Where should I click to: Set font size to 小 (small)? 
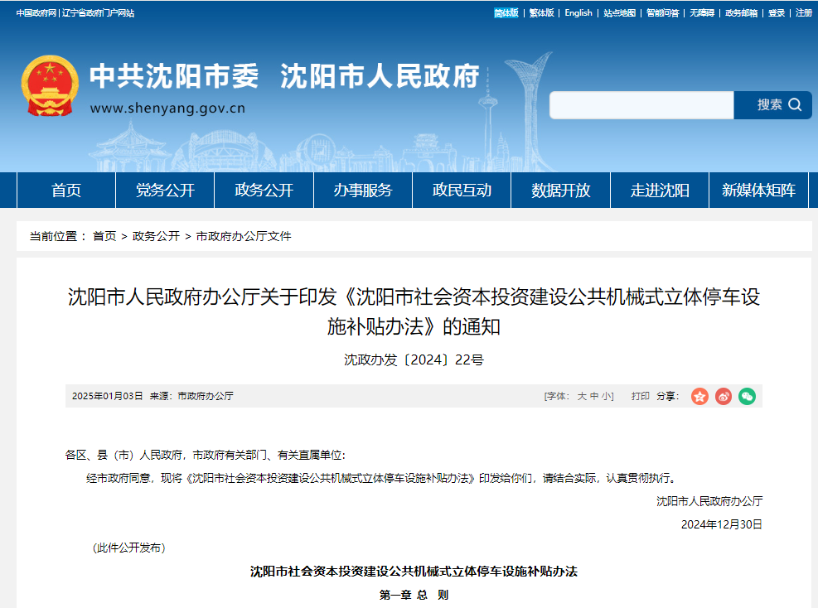(606, 397)
